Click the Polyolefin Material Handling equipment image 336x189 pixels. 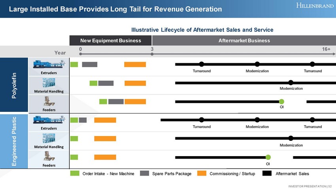49,83
